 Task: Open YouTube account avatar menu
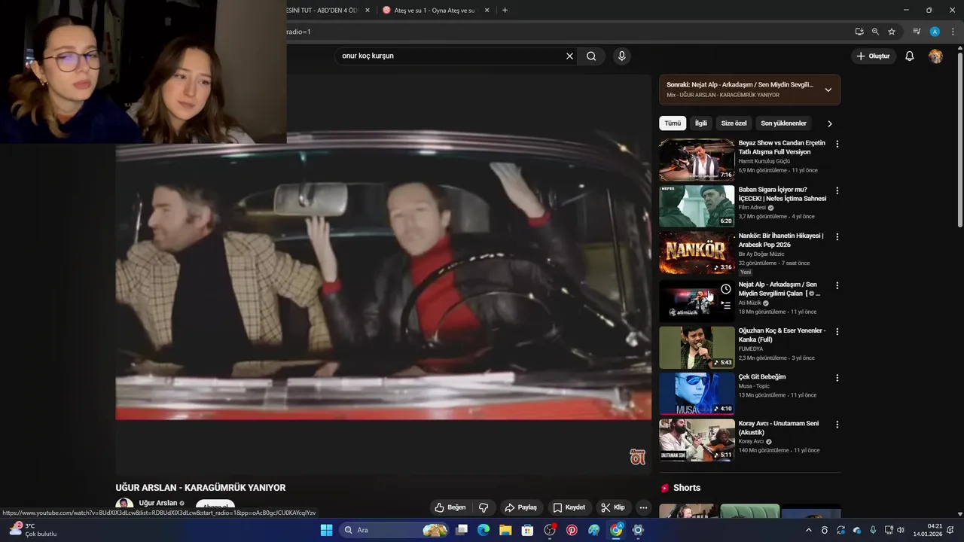pyautogui.click(x=935, y=56)
